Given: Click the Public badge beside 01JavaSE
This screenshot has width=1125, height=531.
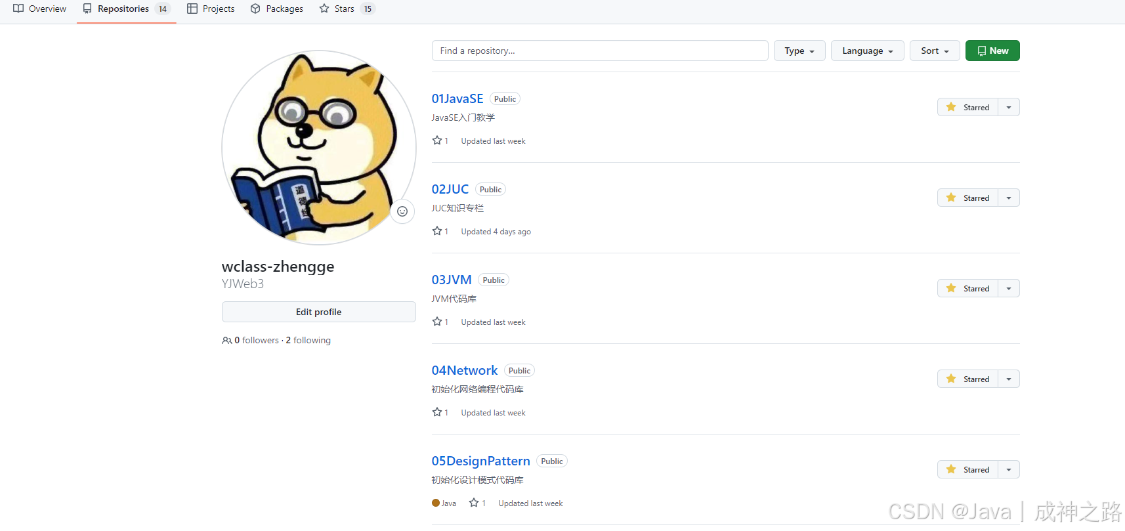Looking at the screenshot, I should tap(505, 98).
